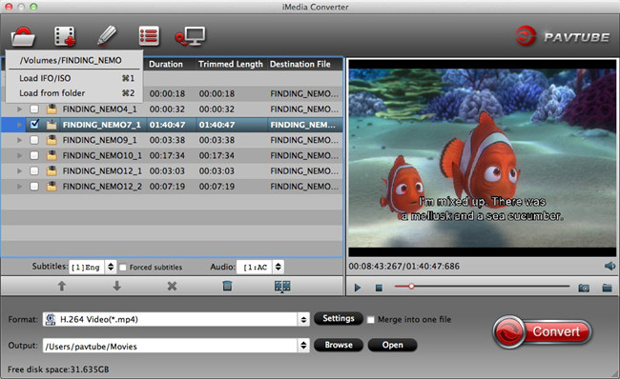Click the monitor search icon in toolbar
Screen dimensions: 620x379
click(x=190, y=36)
